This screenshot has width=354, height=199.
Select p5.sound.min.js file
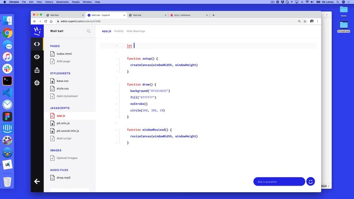[68, 131]
